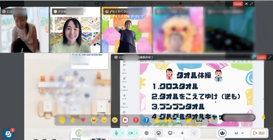Send the blue question mark reaction
This screenshot has height=140, width=273.
pos(146,120)
